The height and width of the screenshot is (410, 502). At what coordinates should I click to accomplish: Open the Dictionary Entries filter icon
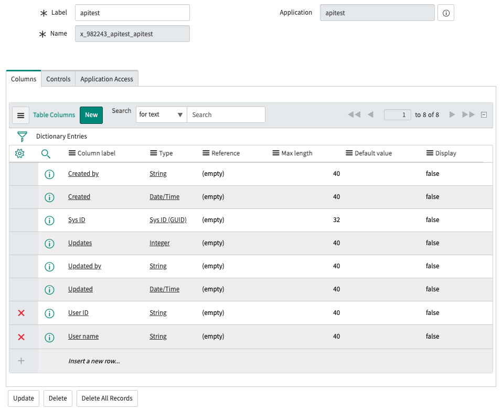22,136
